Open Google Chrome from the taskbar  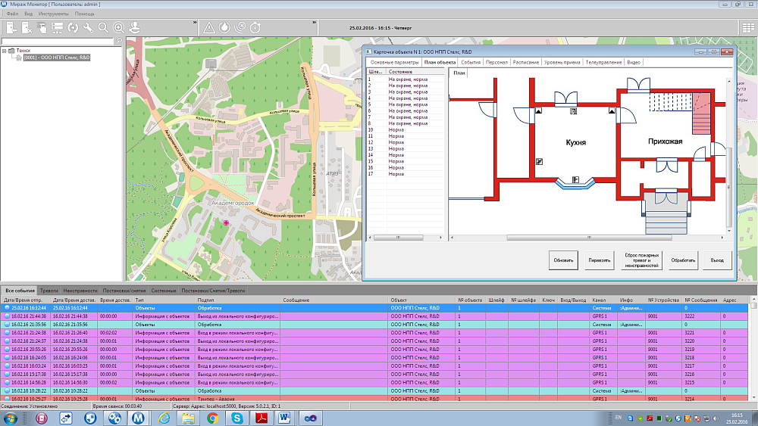point(213,418)
